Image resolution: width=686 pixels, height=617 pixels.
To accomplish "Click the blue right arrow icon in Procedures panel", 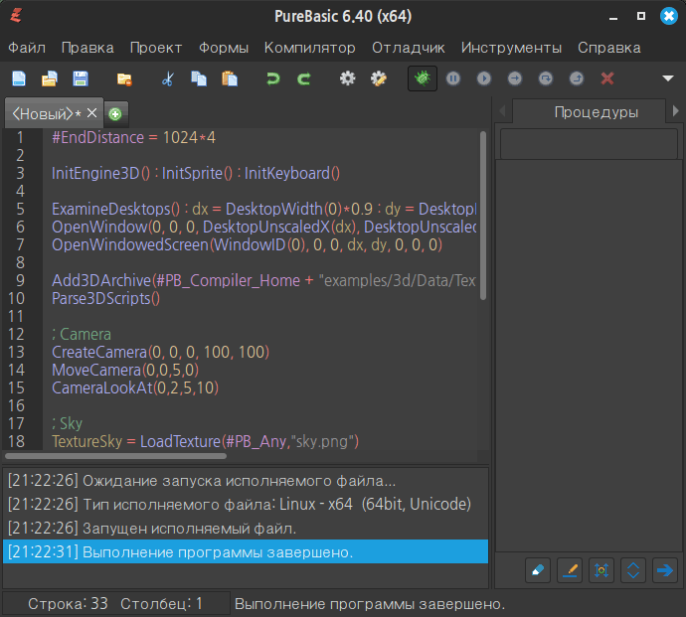I will (664, 570).
